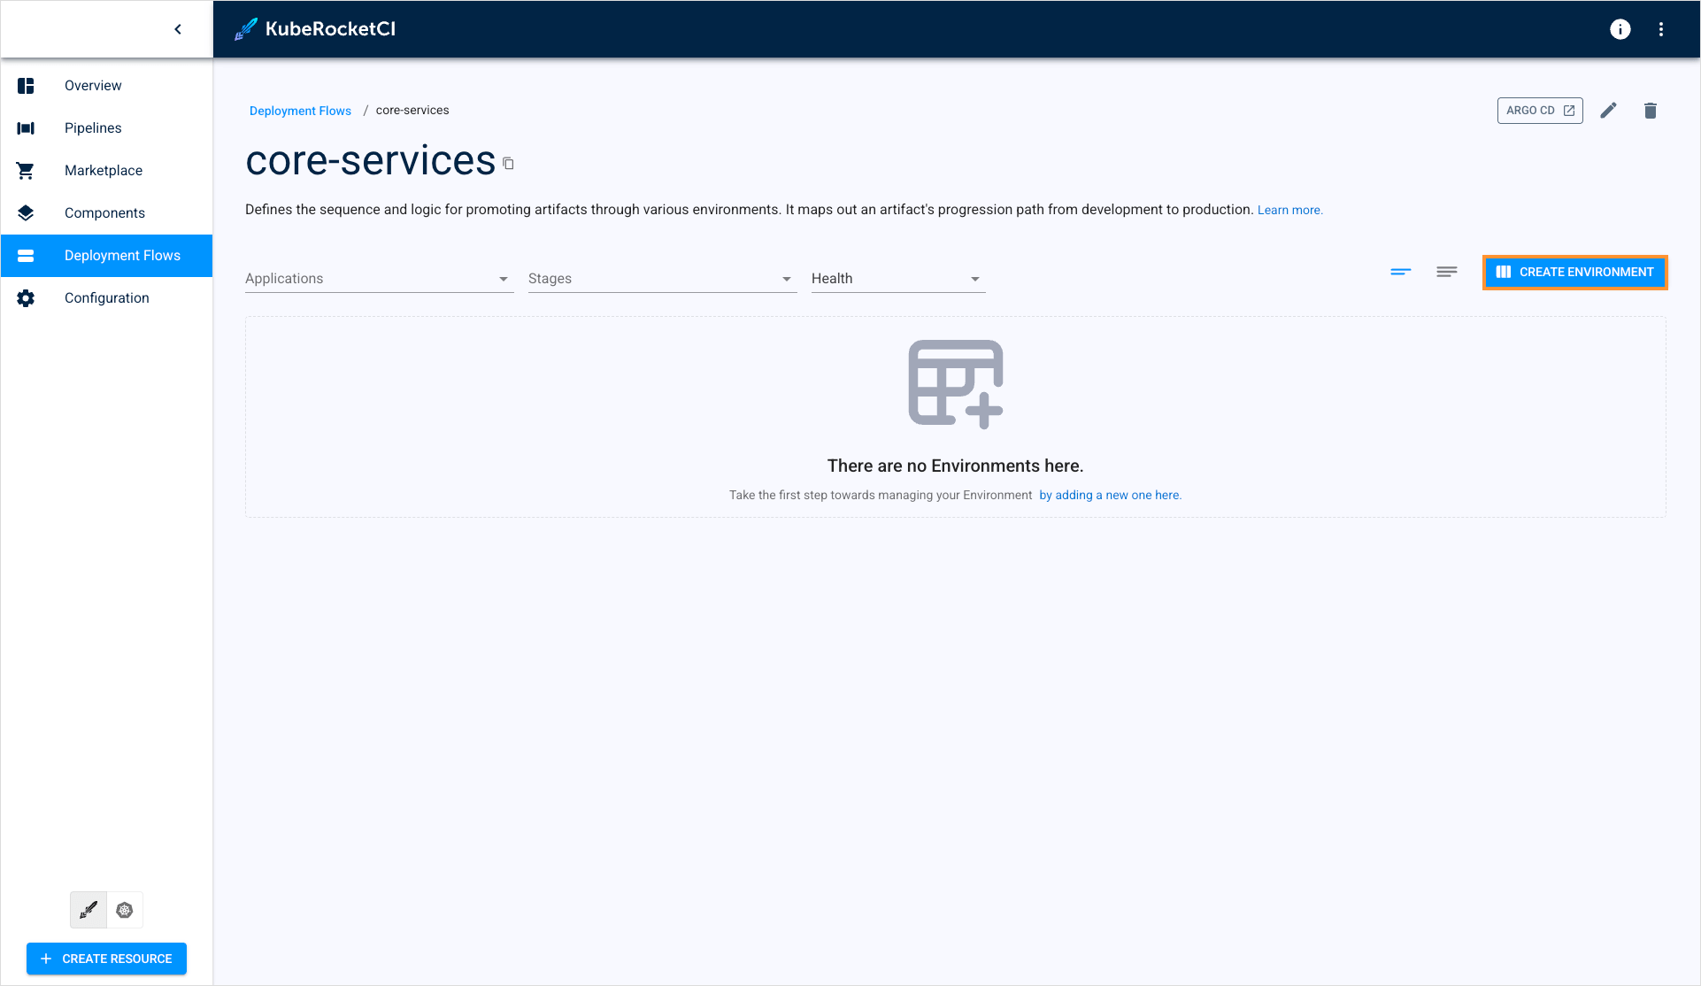Expand the Stages filter dropdown
Viewport: 1701px width, 986px height.
click(x=662, y=279)
